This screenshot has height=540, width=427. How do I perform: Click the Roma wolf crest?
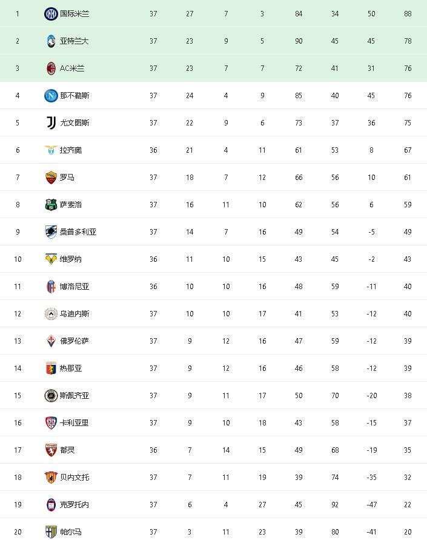[51, 178]
